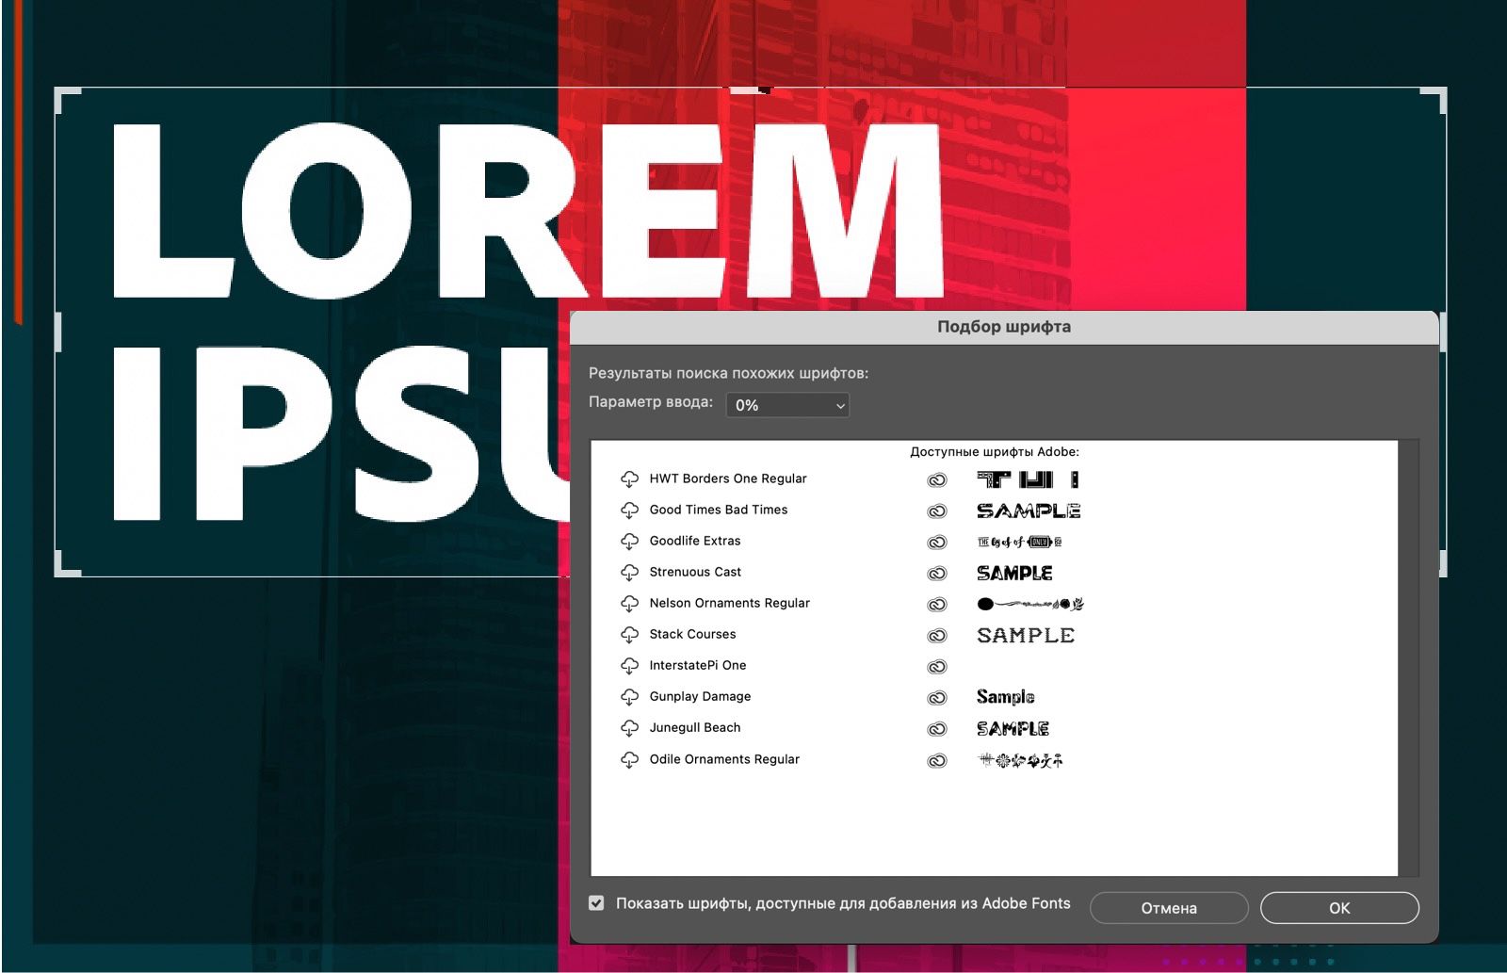This screenshot has width=1507, height=973.
Task: Click top-left corner handle of selection frame
Action: [x=67, y=100]
